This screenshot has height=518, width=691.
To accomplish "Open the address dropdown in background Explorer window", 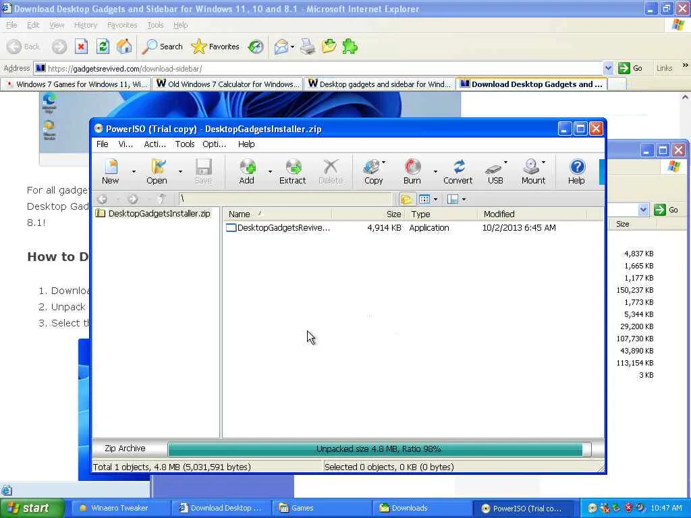I will point(643,210).
